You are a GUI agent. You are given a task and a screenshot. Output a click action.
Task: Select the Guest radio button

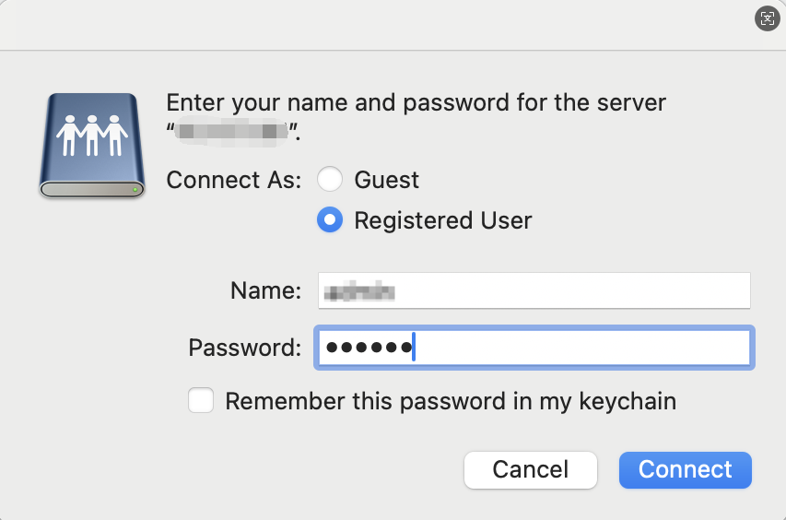coord(330,179)
